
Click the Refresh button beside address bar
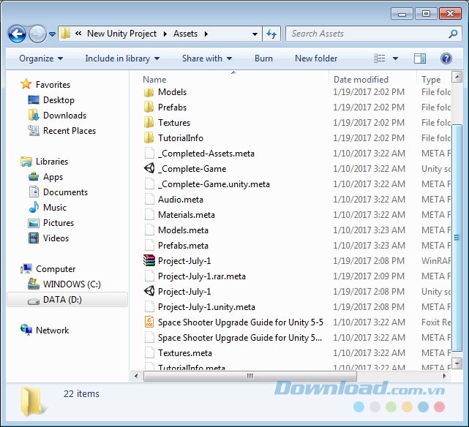(271, 34)
